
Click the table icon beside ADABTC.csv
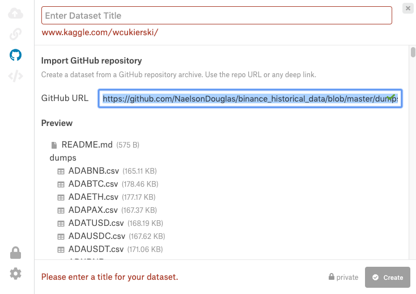[61, 184]
